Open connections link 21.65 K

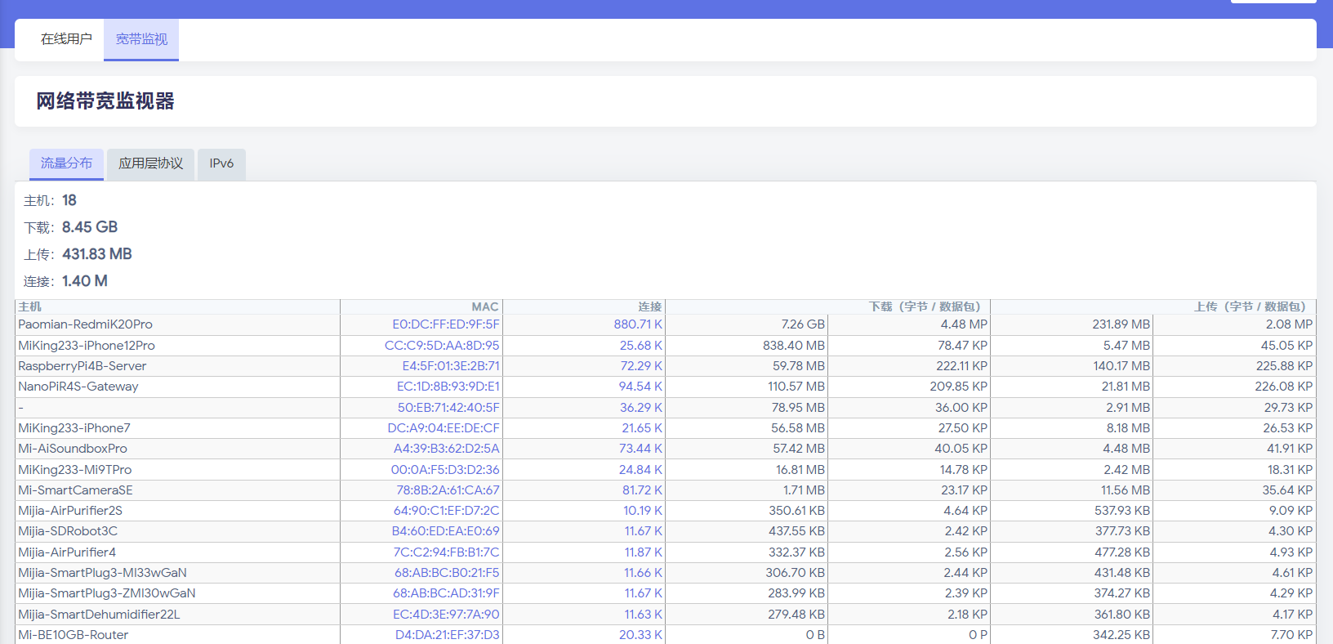(642, 428)
